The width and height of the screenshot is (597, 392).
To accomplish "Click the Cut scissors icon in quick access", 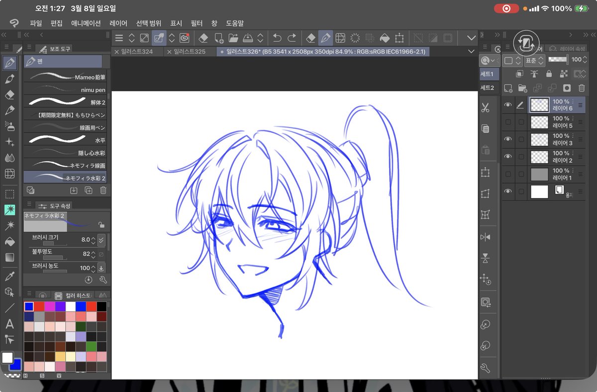I will coord(486,107).
